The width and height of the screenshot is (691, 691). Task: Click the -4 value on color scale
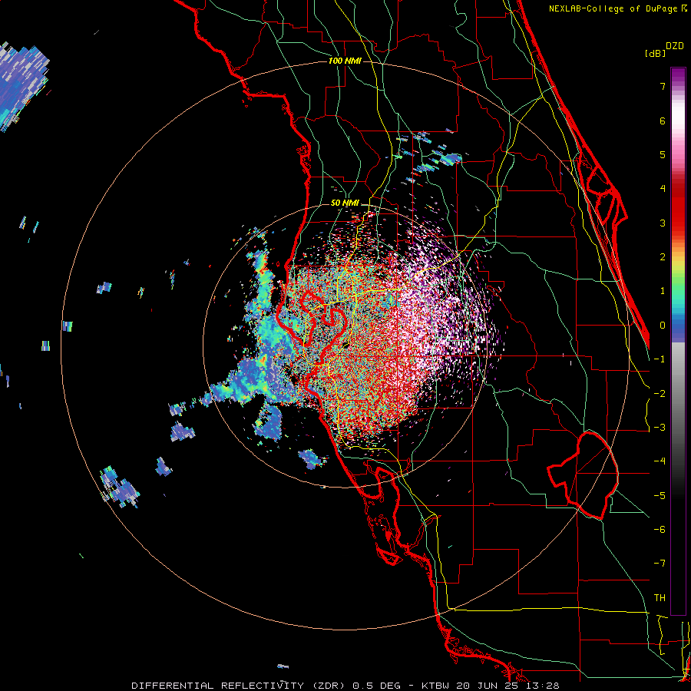point(660,461)
